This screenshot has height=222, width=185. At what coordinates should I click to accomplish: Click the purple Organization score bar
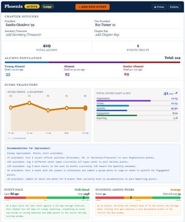tap(124, 101)
